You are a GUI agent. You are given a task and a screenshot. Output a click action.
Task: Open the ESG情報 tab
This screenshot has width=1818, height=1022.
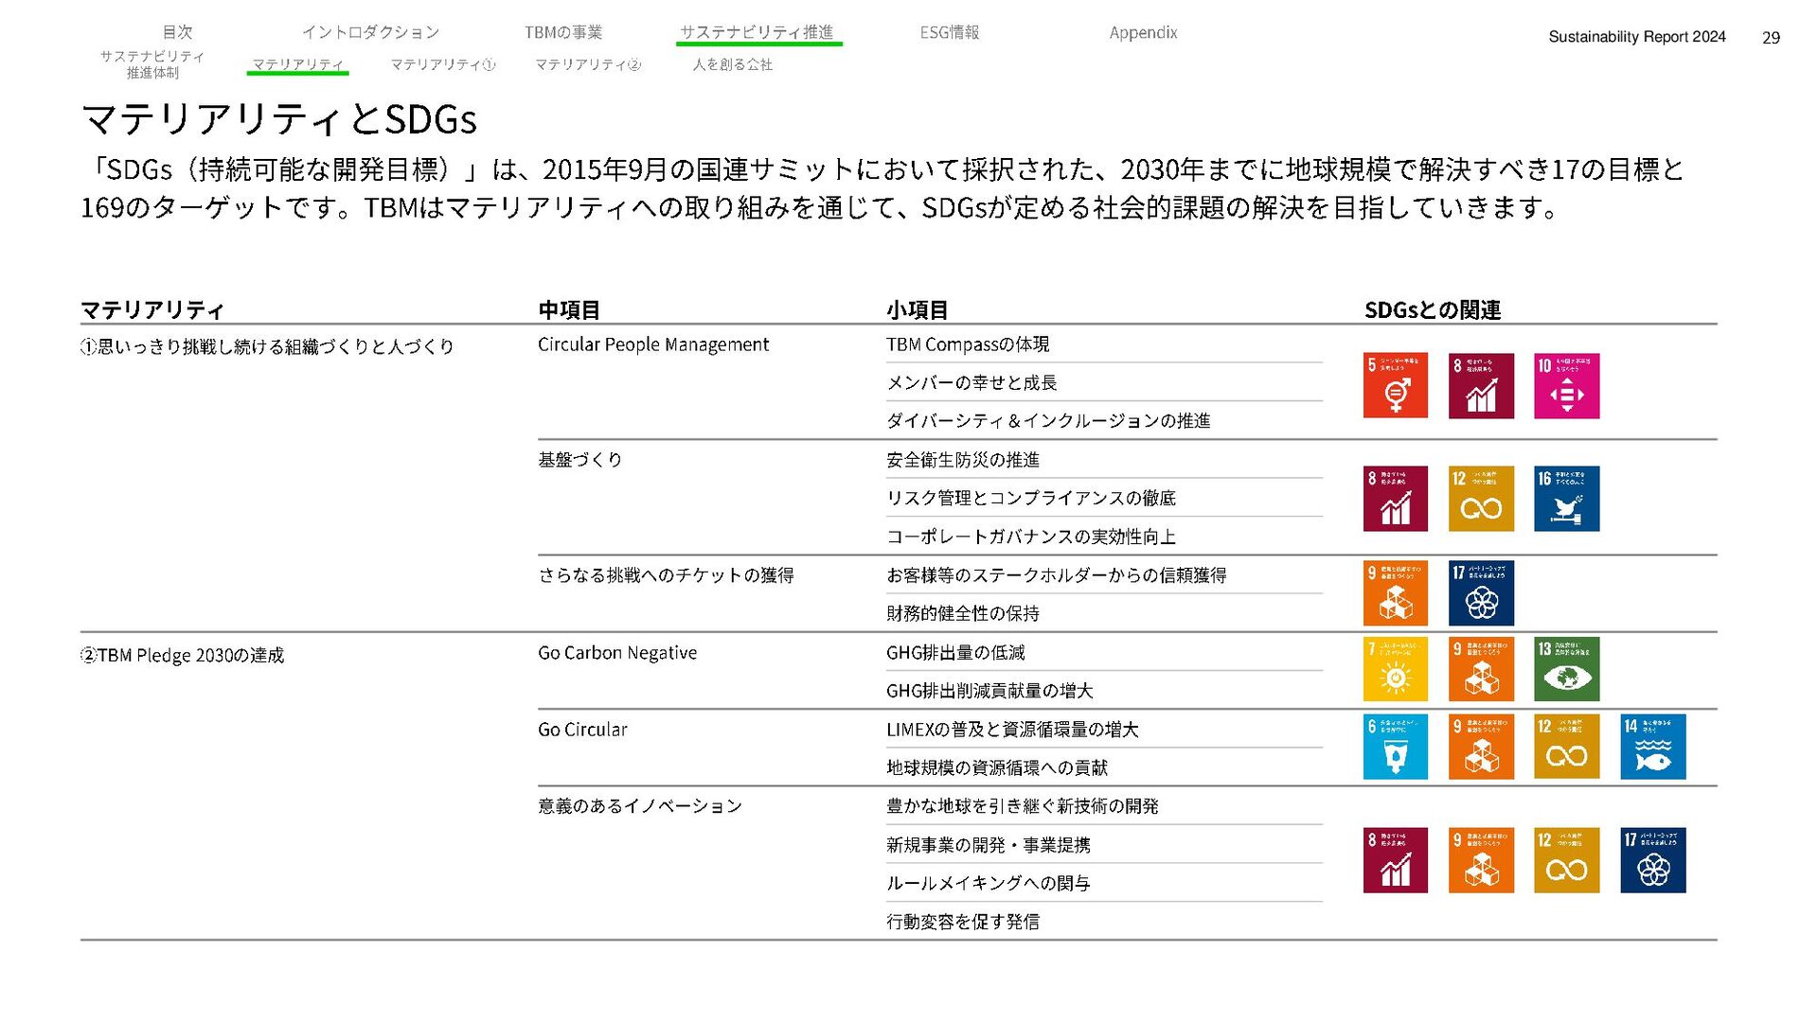click(x=950, y=32)
